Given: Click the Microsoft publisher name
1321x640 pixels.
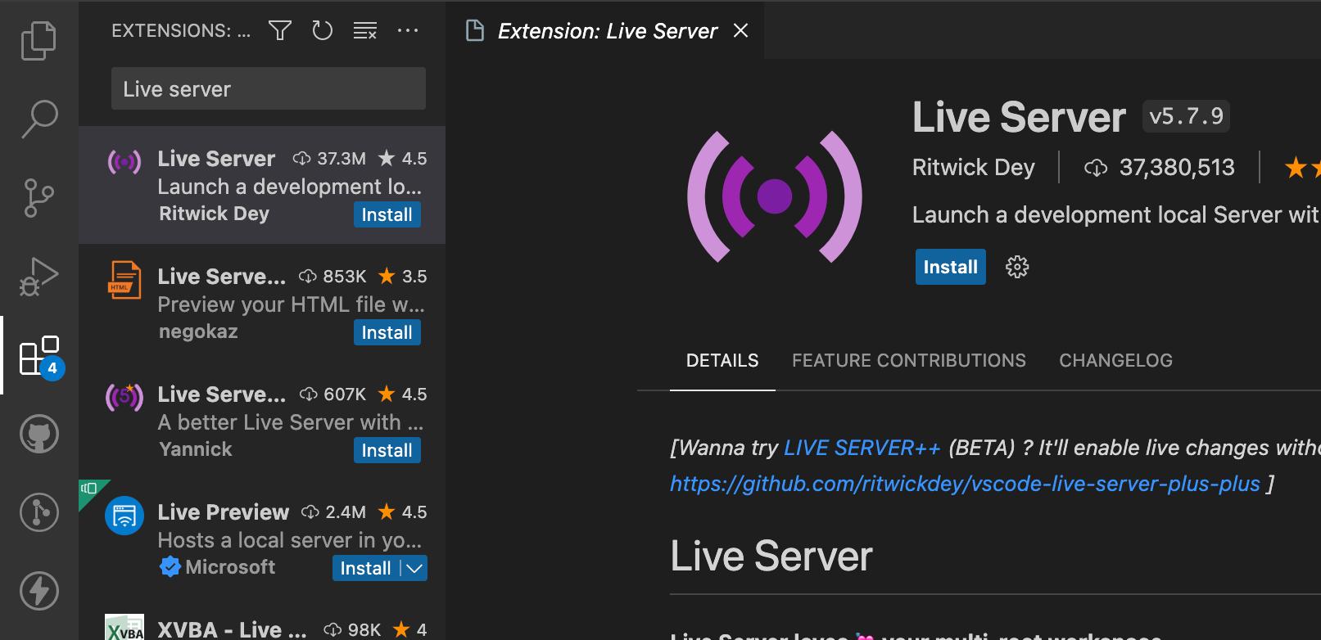Looking at the screenshot, I should click(230, 567).
